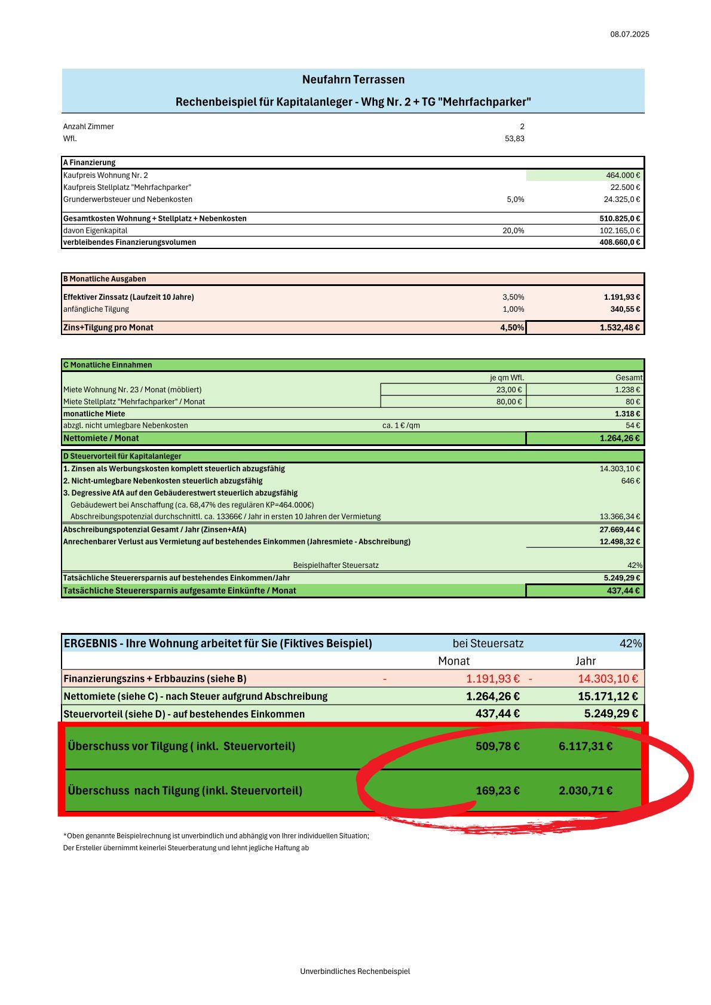Click the date 08.07.2025

[629, 34]
